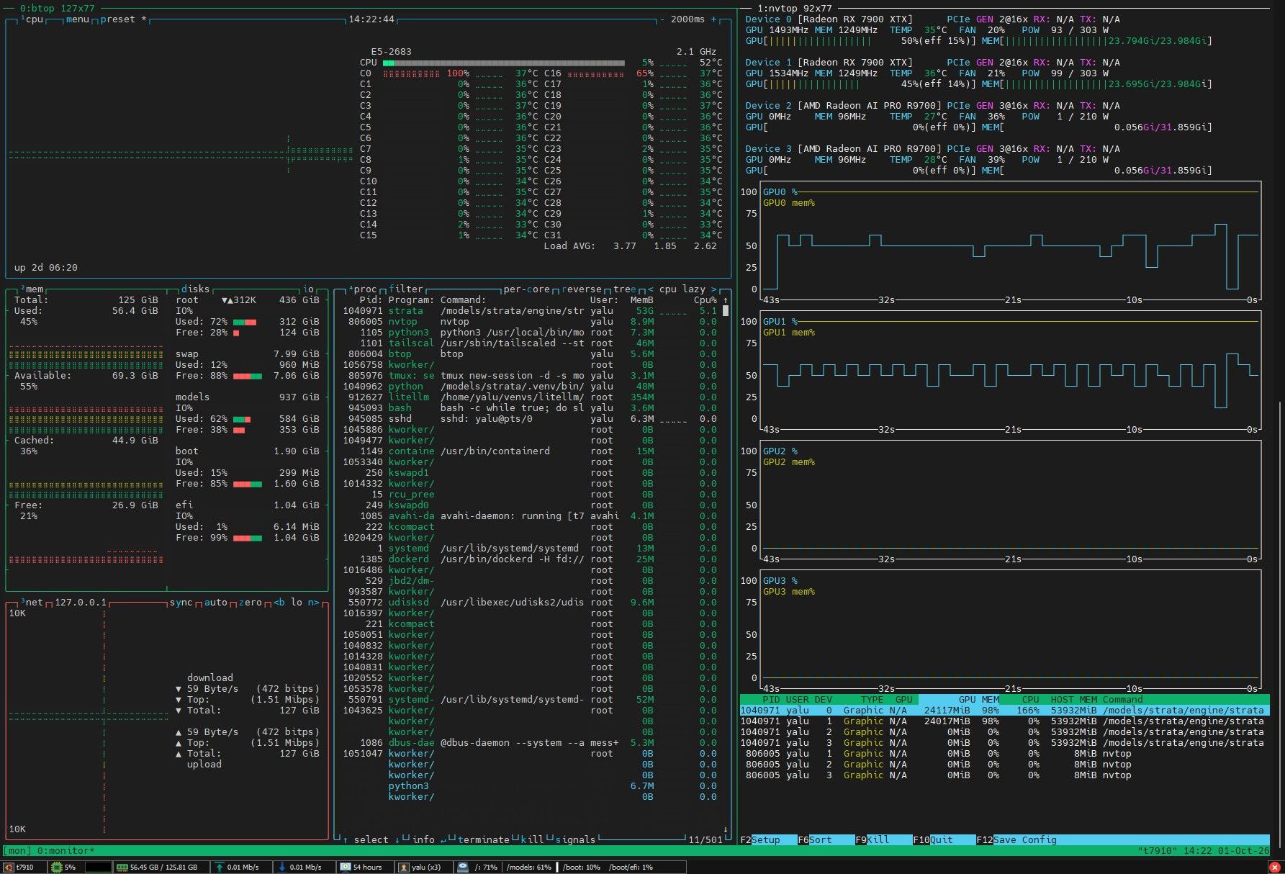Image resolution: width=1285 pixels, height=874 pixels.
Task: Click the up arrow beside select in proc footer
Action: 346,839
